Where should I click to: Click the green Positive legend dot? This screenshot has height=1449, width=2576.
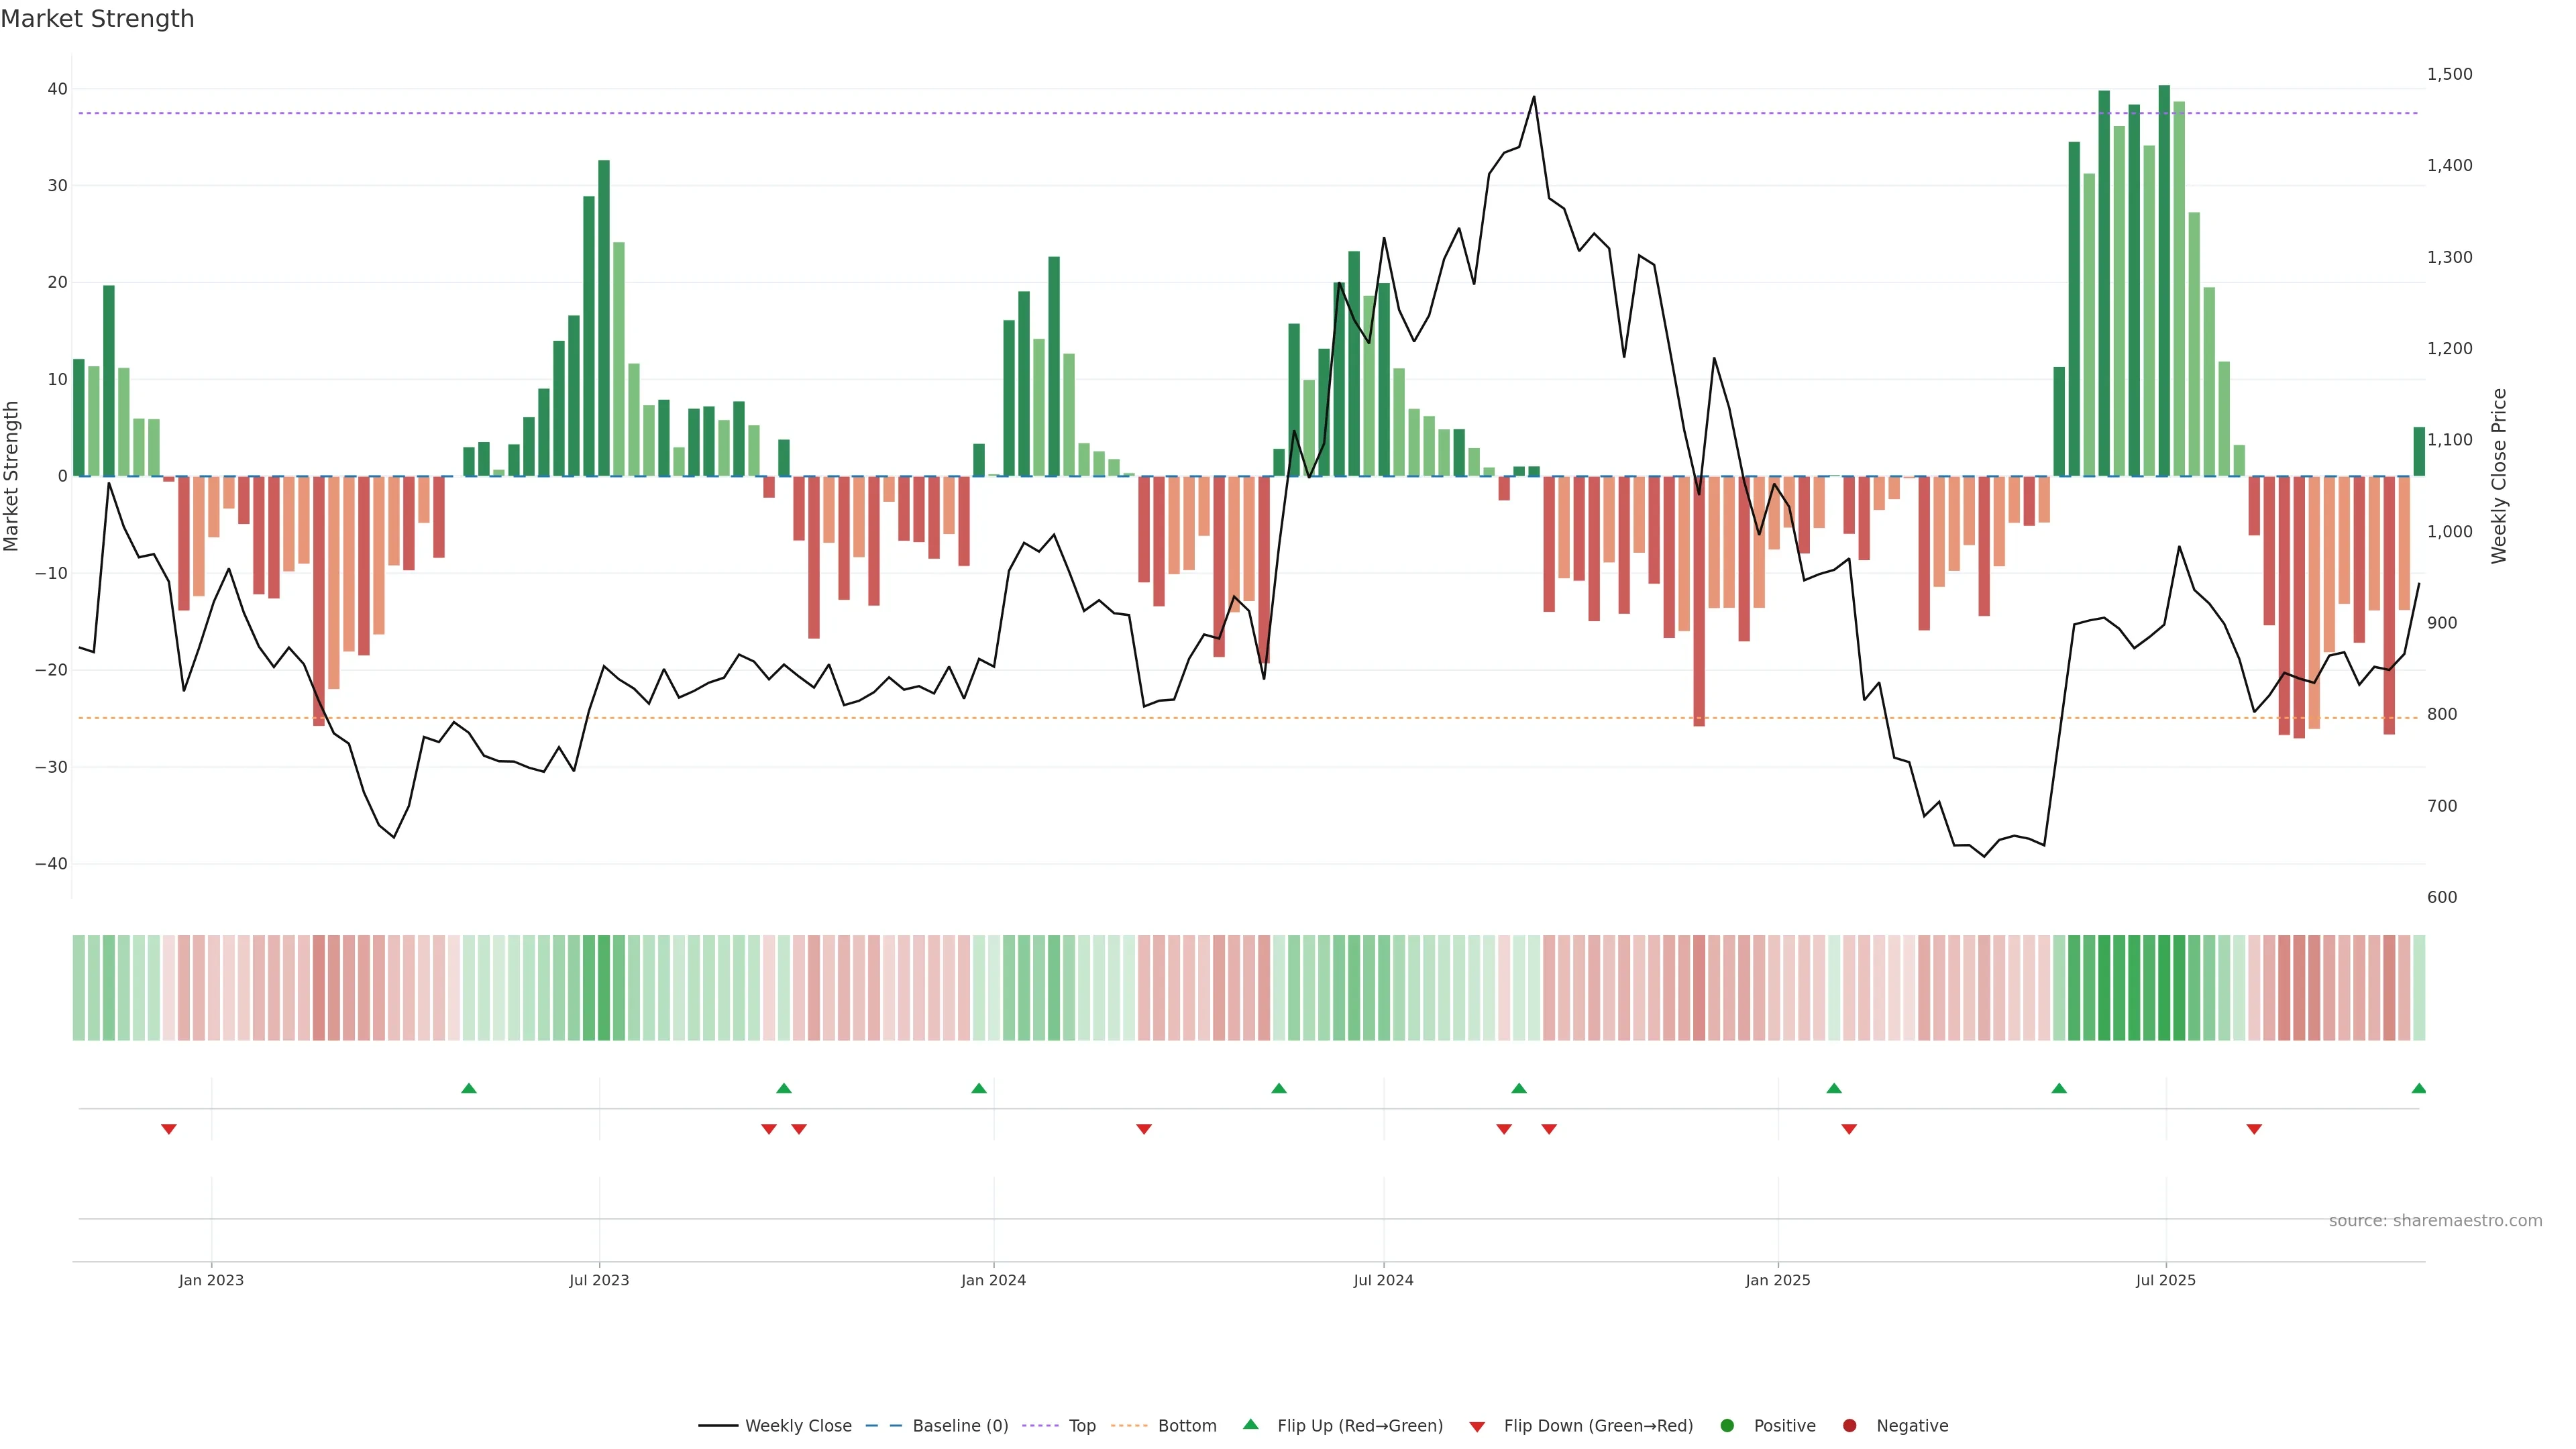pos(1727,1426)
